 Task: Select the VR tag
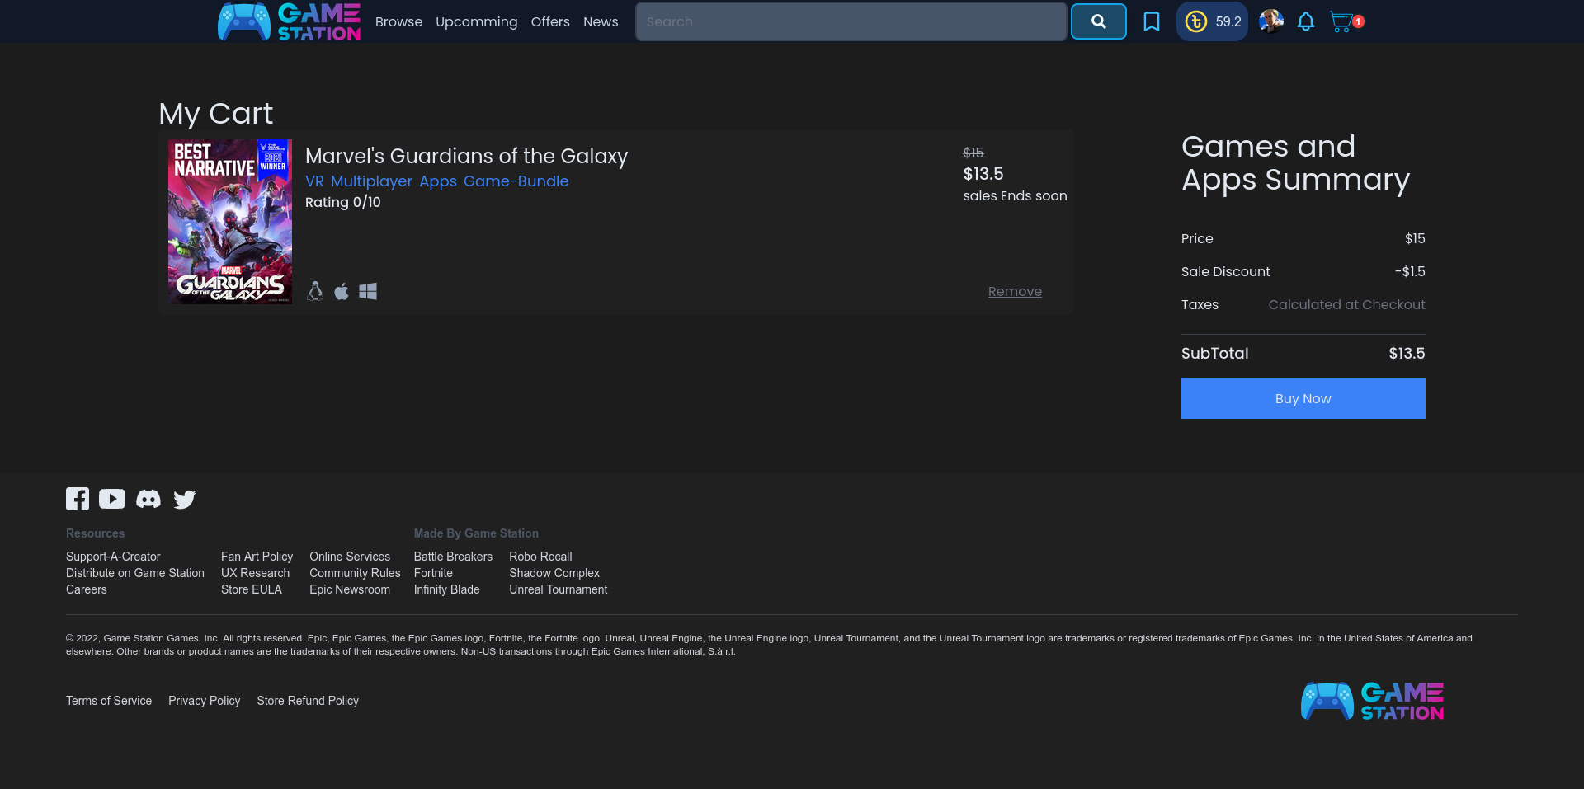click(314, 181)
